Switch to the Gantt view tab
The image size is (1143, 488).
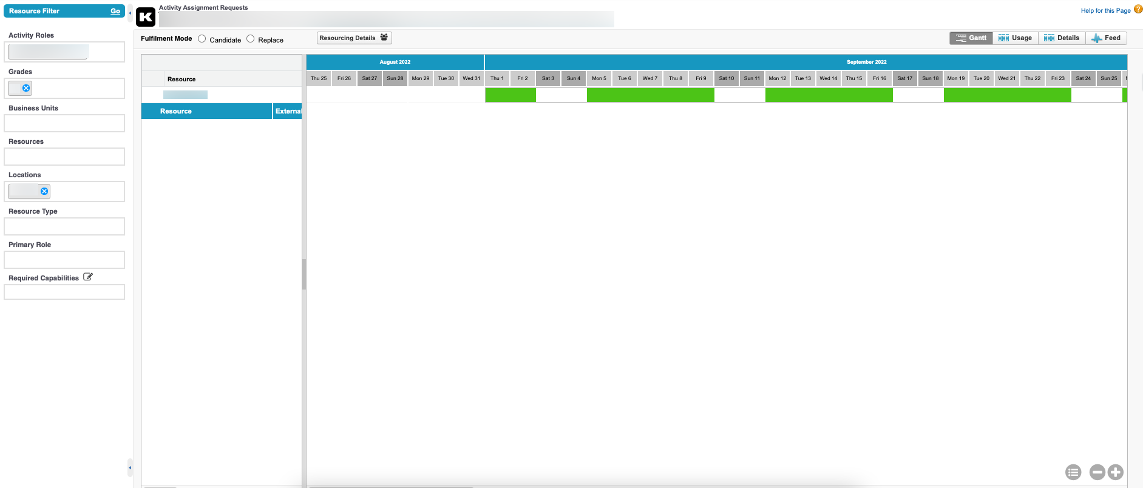[x=971, y=38]
